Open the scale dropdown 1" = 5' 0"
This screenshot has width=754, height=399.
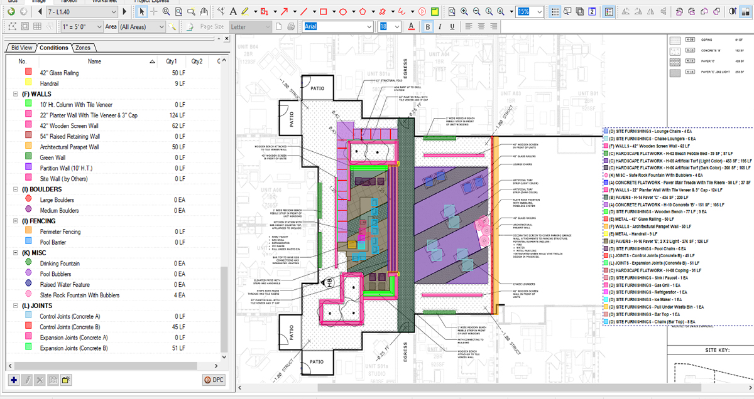coord(82,26)
